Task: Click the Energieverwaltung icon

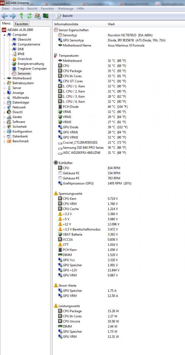Action: tap(14, 64)
